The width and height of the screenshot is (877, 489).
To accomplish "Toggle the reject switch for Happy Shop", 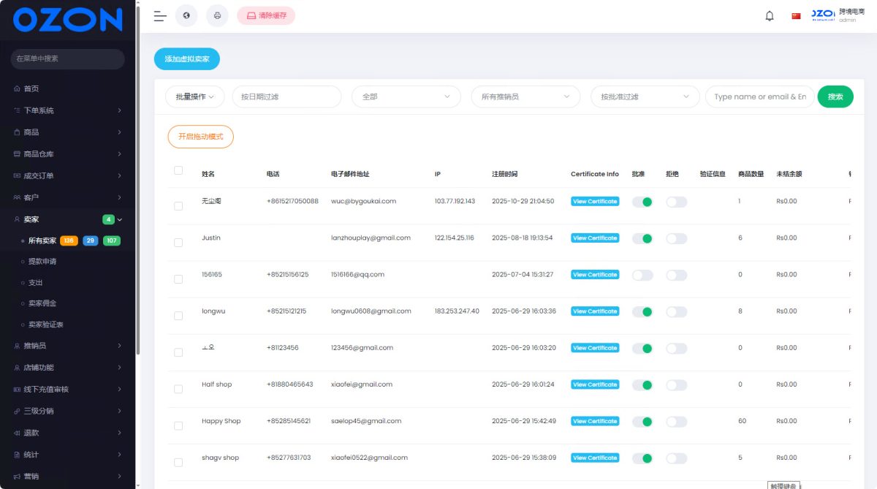I will tap(677, 421).
